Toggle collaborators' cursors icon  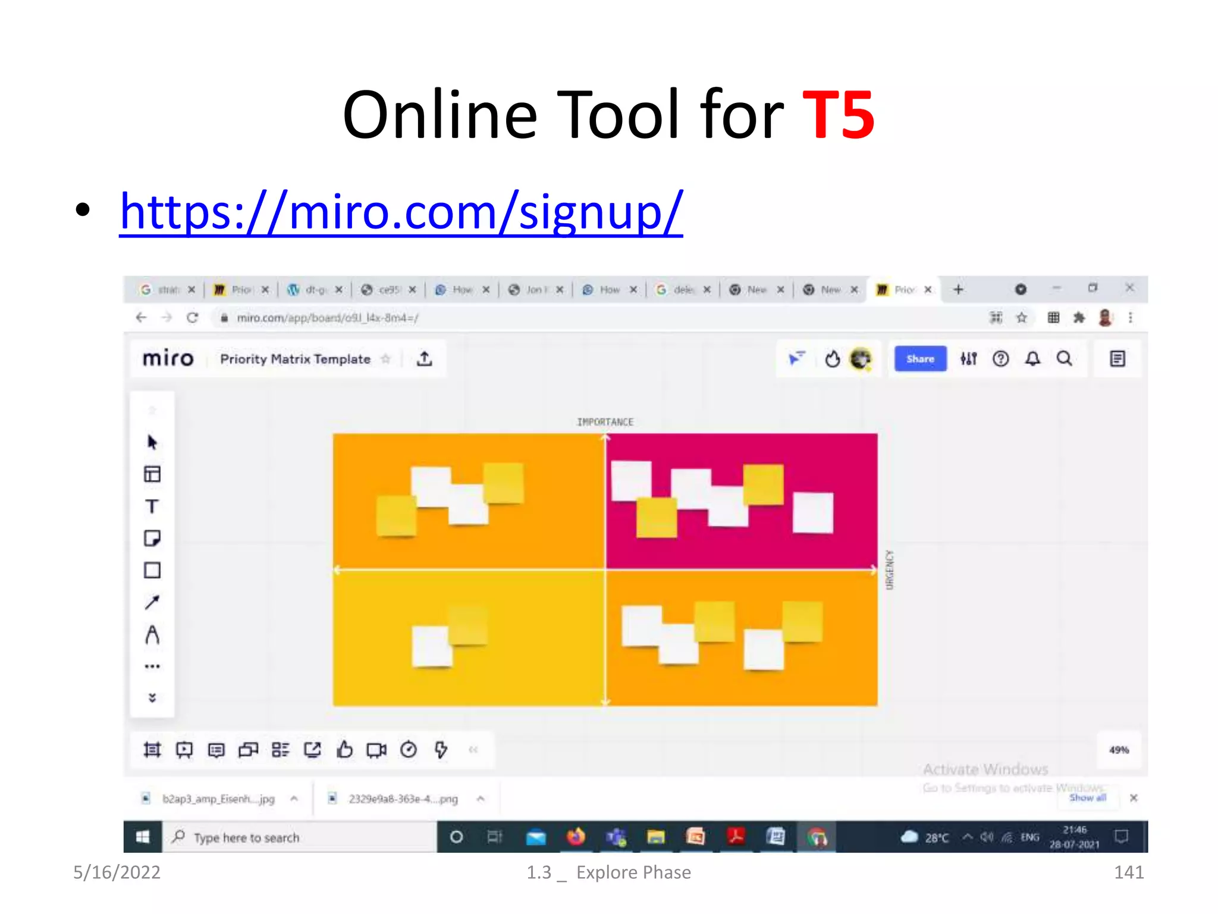pyautogui.click(x=796, y=359)
